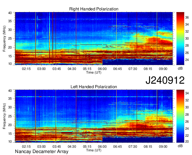This screenshot has width=192, height=155.
Task: Click the 26 dB label on Right Handed colorbar
Action: click(187, 53)
